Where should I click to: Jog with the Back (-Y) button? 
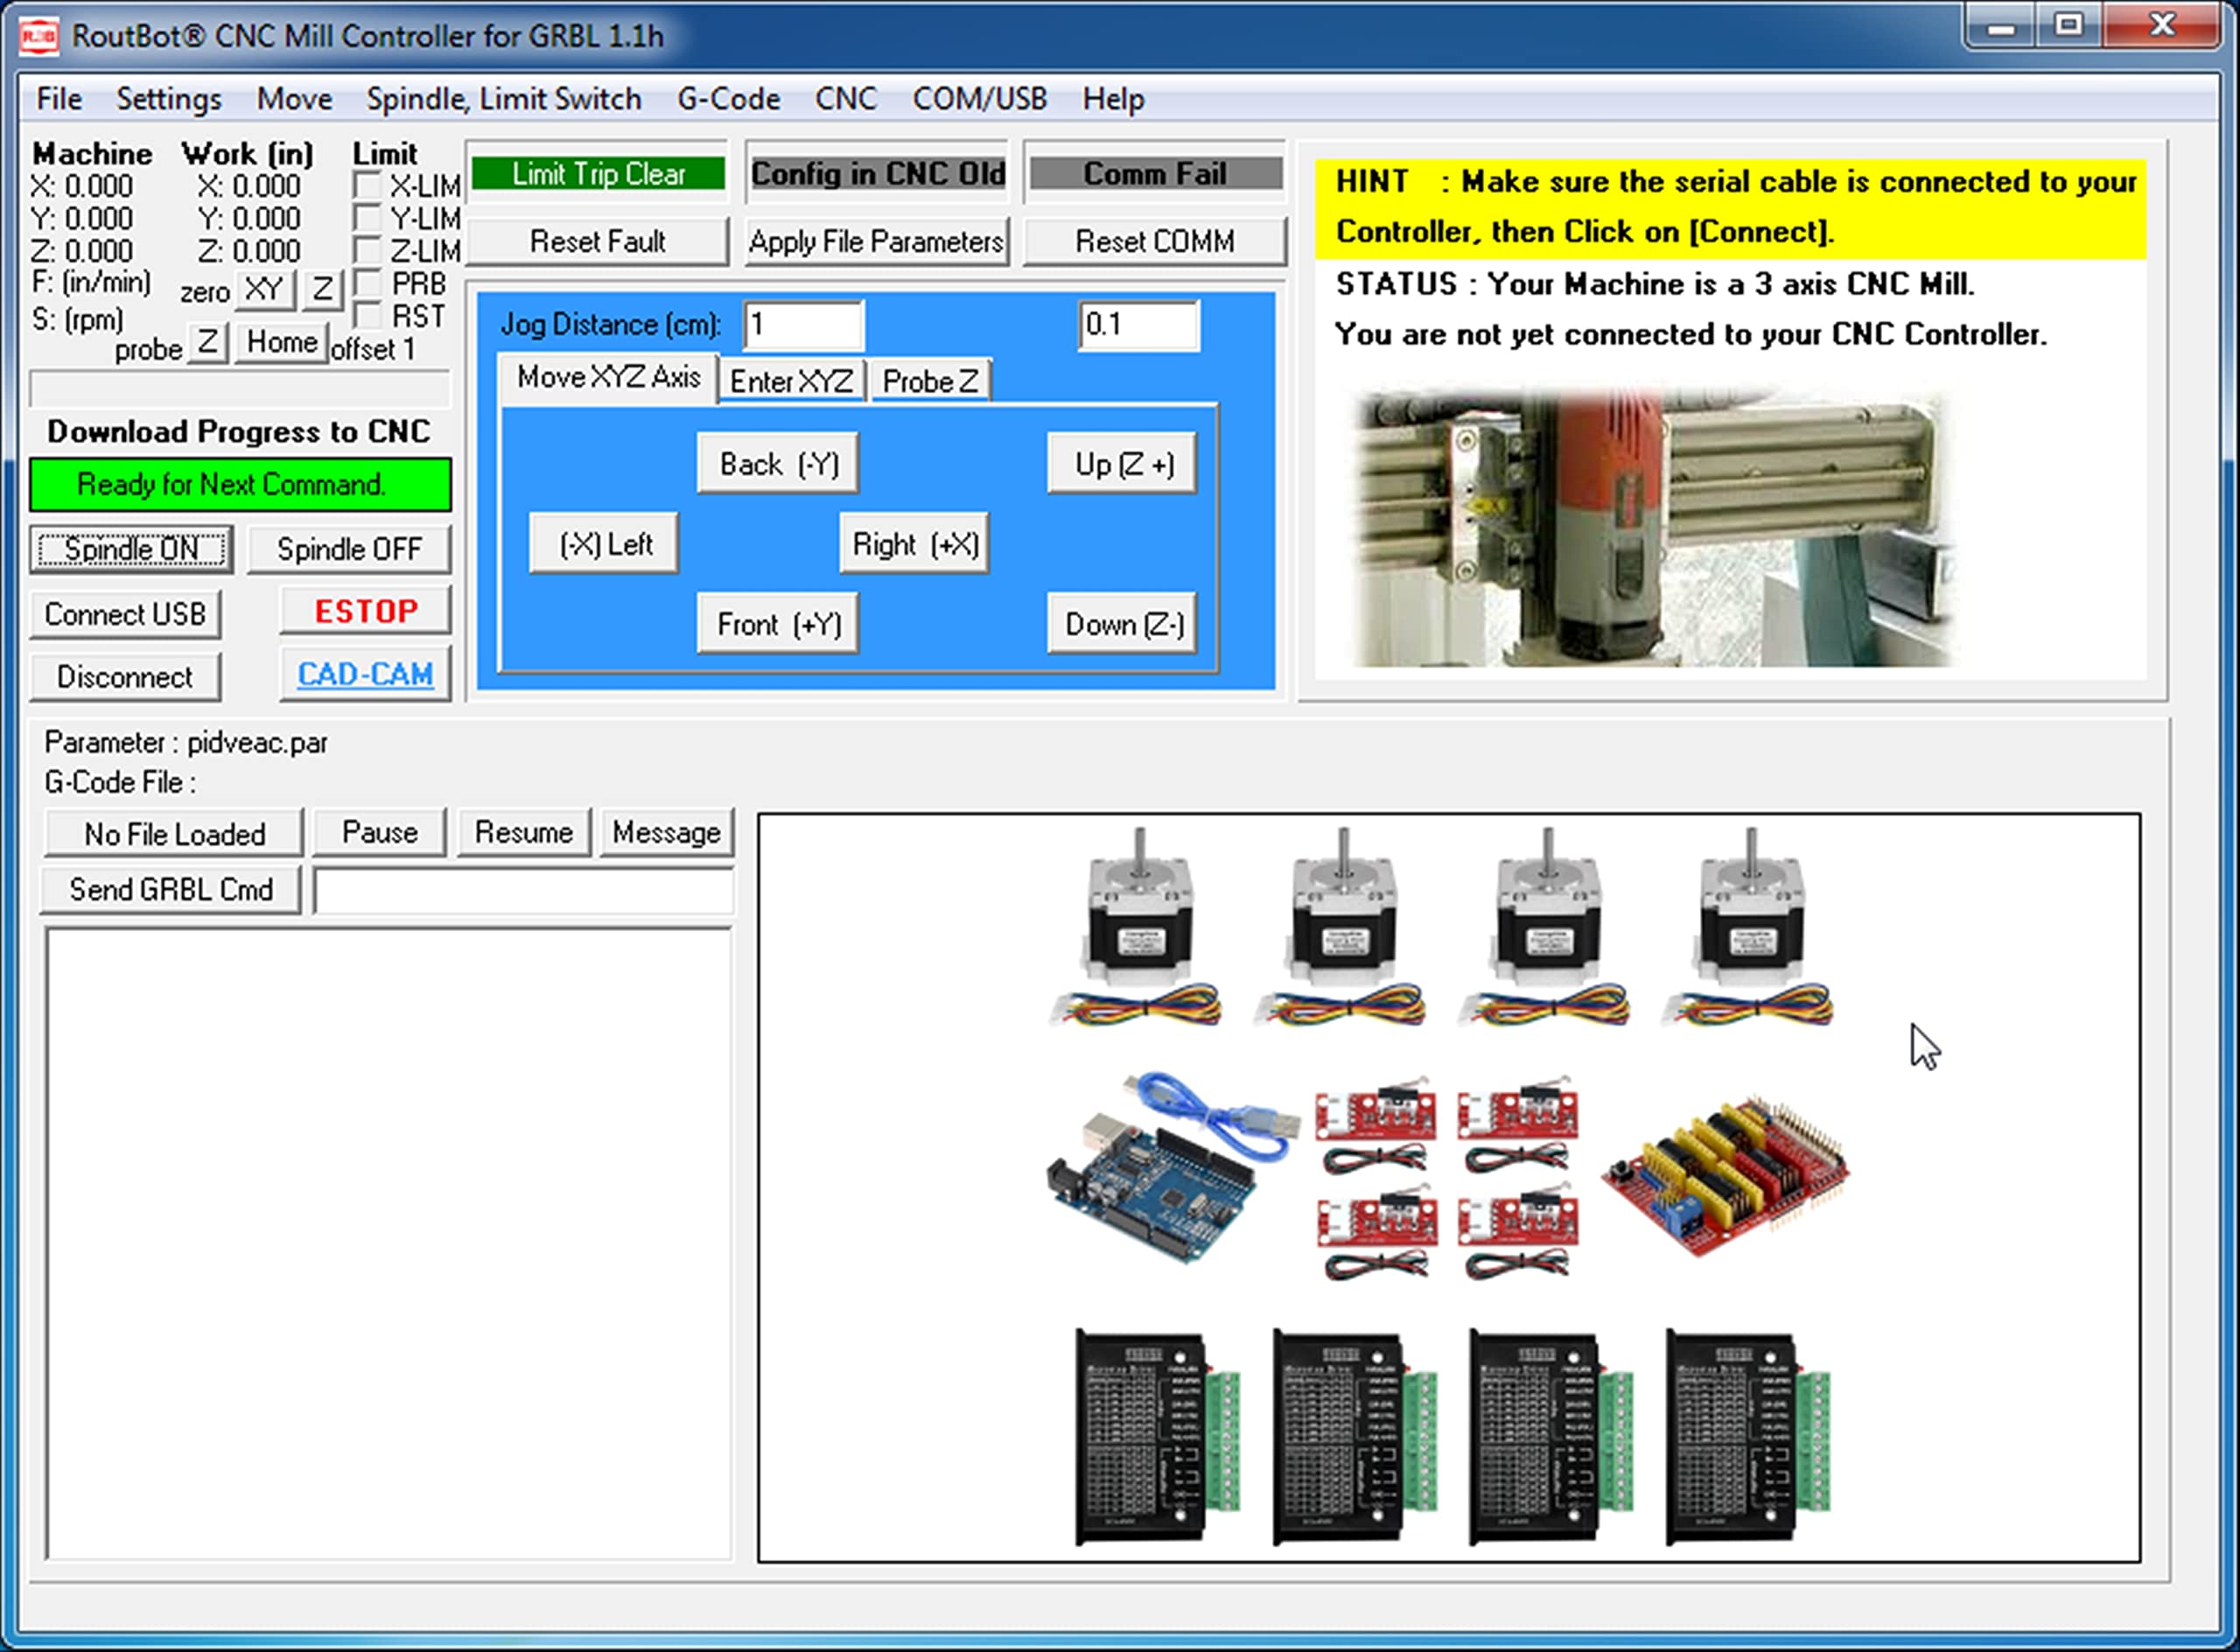(x=778, y=464)
